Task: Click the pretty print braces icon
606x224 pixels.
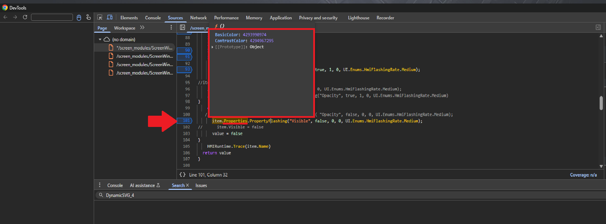Action: [183, 175]
